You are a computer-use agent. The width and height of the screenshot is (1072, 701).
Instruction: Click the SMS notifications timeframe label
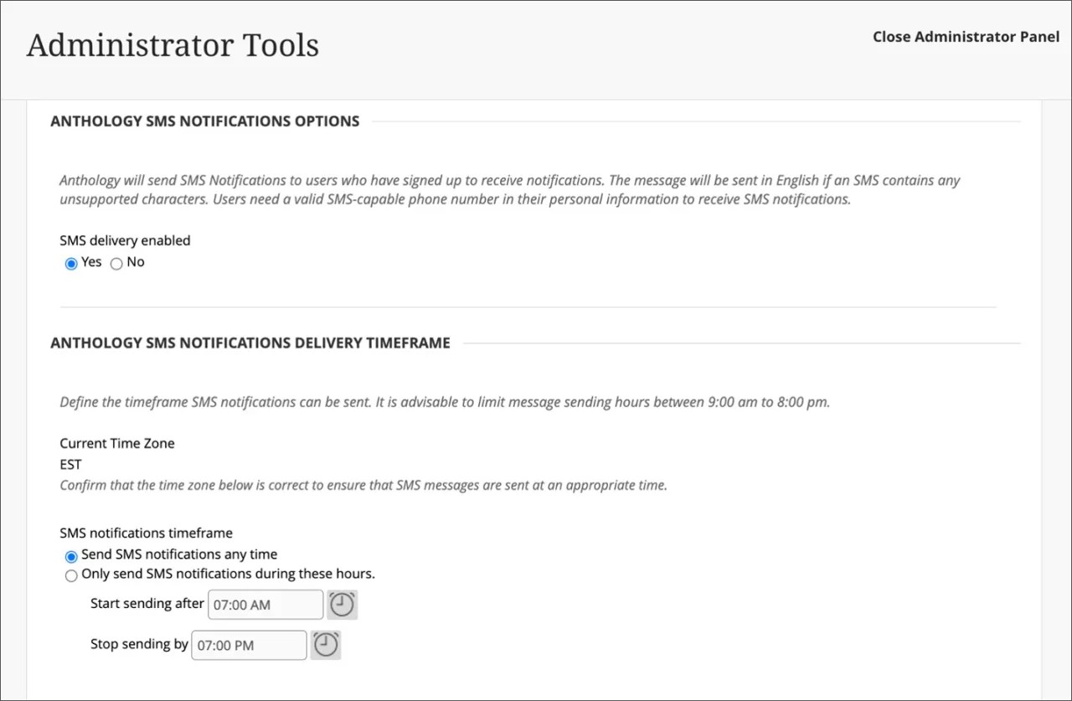coord(146,533)
